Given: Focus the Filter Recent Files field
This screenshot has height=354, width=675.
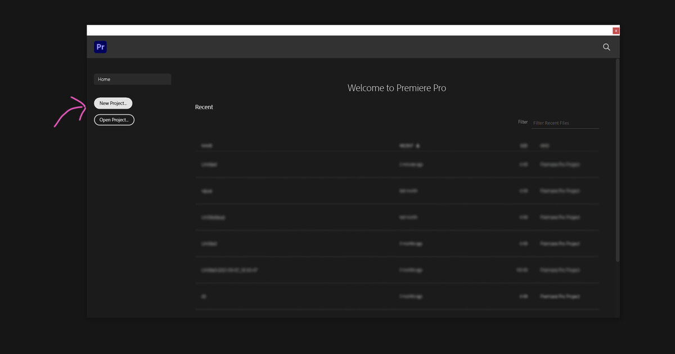Looking at the screenshot, I should 565,123.
